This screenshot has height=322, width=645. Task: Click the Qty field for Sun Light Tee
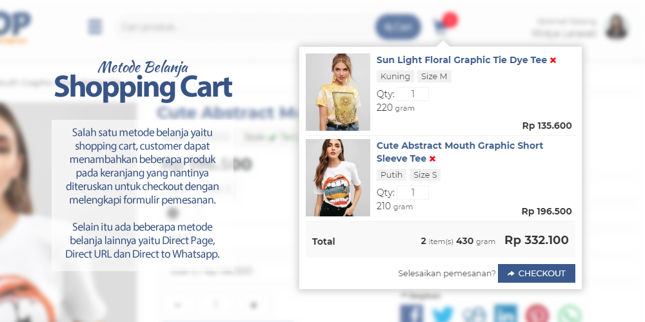(x=413, y=95)
